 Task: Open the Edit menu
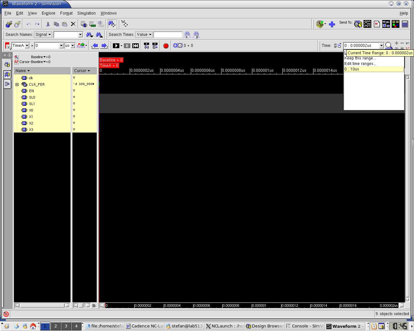coord(20,13)
